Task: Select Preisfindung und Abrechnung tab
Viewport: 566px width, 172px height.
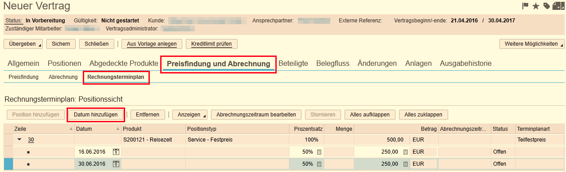Action: (x=218, y=64)
